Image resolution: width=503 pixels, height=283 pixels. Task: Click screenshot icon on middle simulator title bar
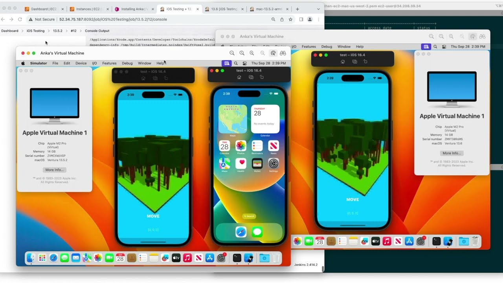click(251, 77)
